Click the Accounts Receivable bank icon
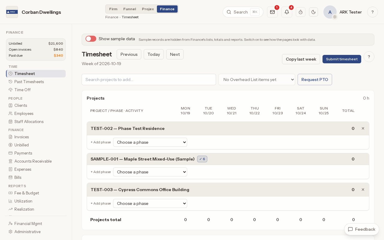 click(10, 161)
